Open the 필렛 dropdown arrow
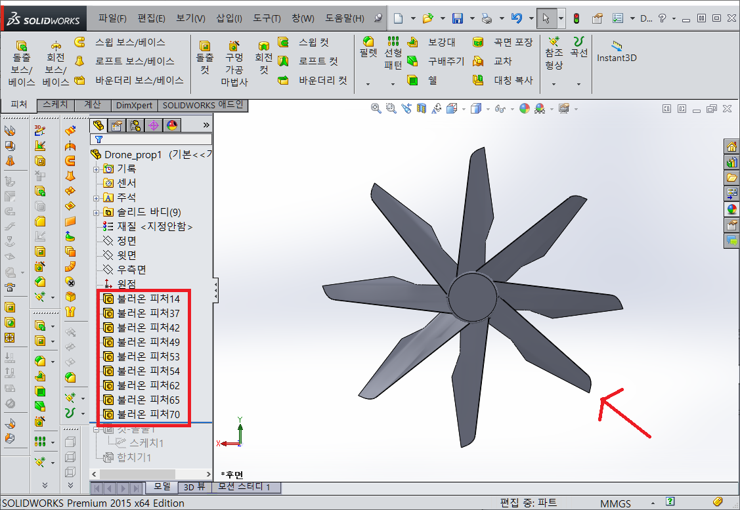Screen dimensions: 740x510 pyautogui.click(x=368, y=84)
